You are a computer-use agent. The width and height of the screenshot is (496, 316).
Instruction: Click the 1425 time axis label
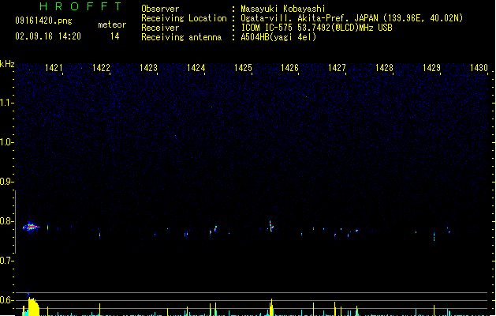(243, 68)
